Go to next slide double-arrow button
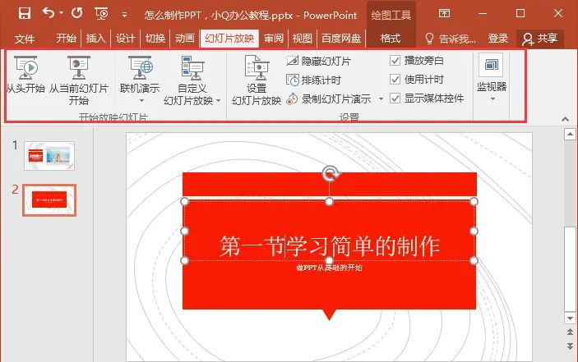 [x=570, y=346]
